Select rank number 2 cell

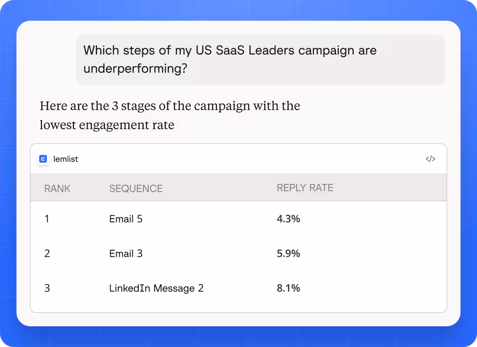pyautogui.click(x=47, y=254)
